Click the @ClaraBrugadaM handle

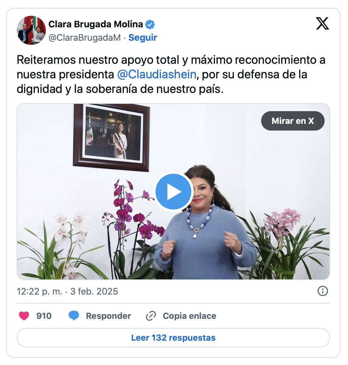click(85, 38)
